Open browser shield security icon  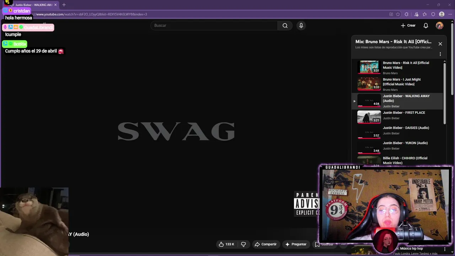point(433,14)
